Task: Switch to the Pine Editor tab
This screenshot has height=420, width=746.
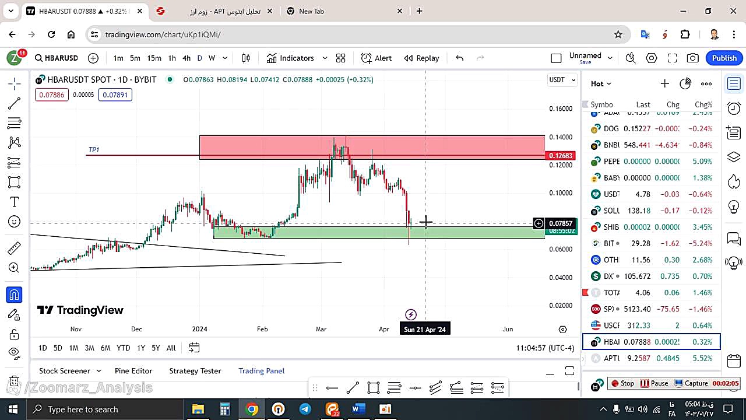Action: pyautogui.click(x=133, y=371)
